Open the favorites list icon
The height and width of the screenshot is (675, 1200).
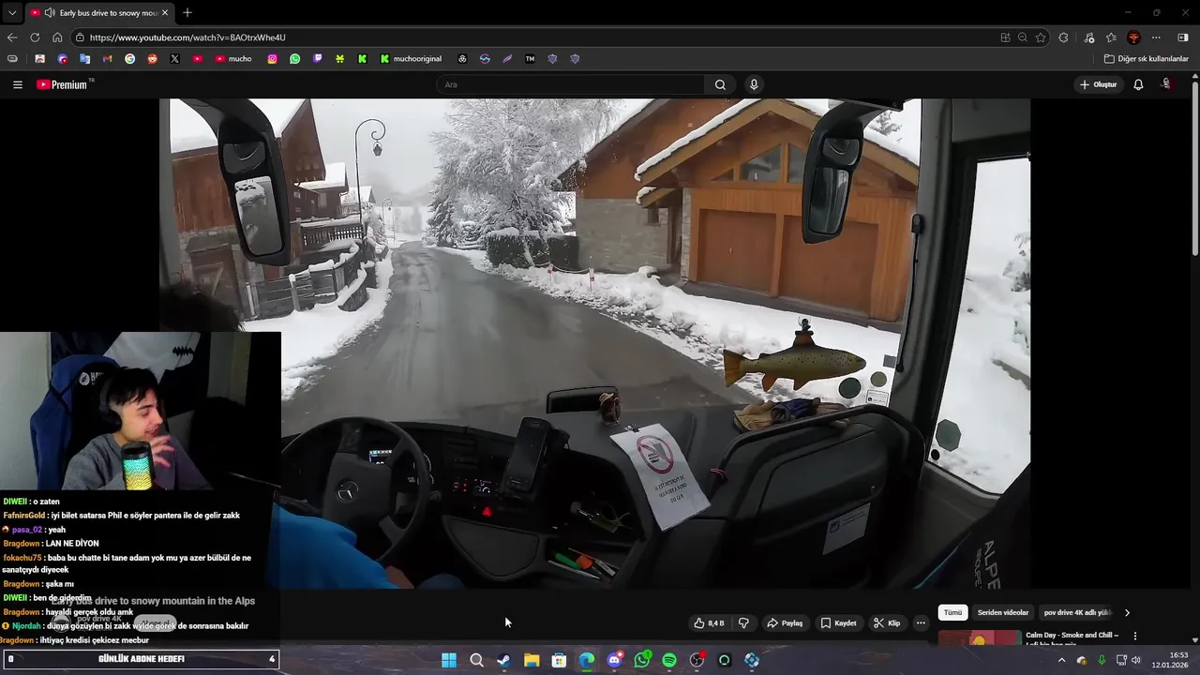(1111, 37)
